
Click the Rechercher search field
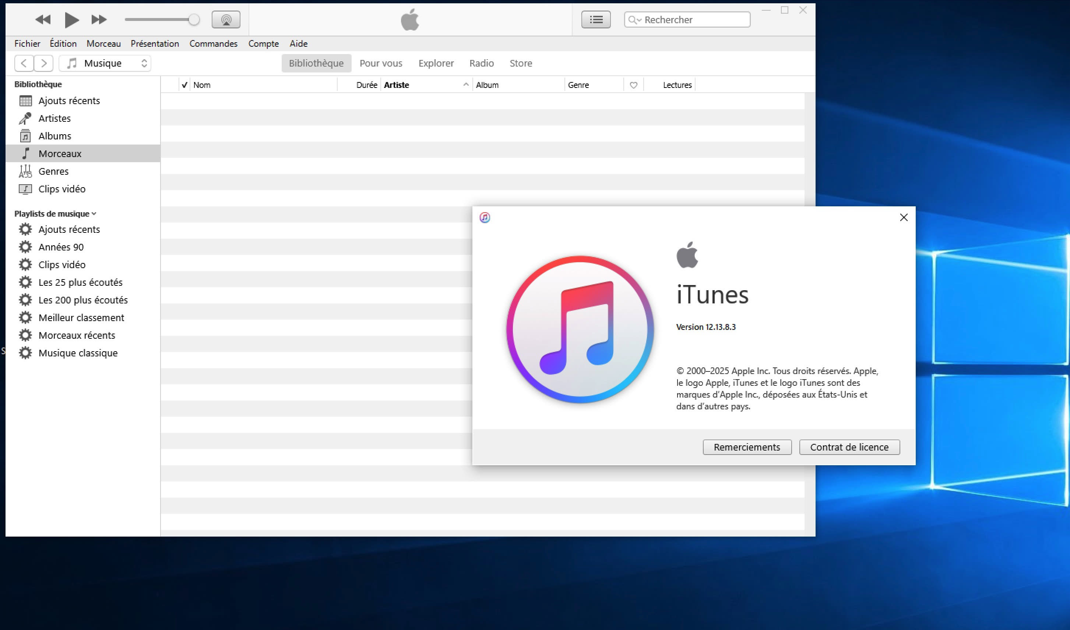(x=687, y=19)
